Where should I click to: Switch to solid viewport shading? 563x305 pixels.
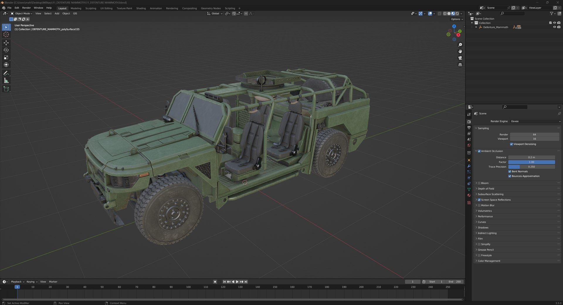click(x=449, y=13)
